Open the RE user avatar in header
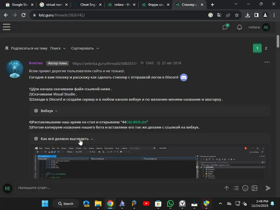280x210 pixels. [x=266, y=27]
